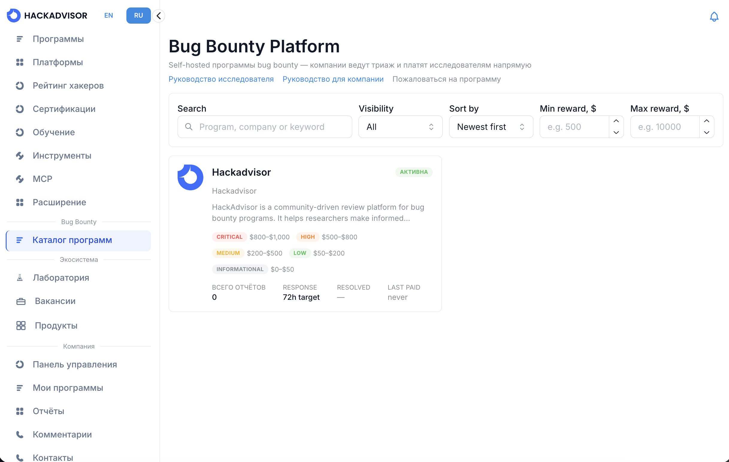Click the Сертификации icon

[x=20, y=109]
